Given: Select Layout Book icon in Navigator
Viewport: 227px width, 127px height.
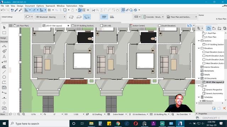Looking at the screenshot, I should [x=220, y=28].
